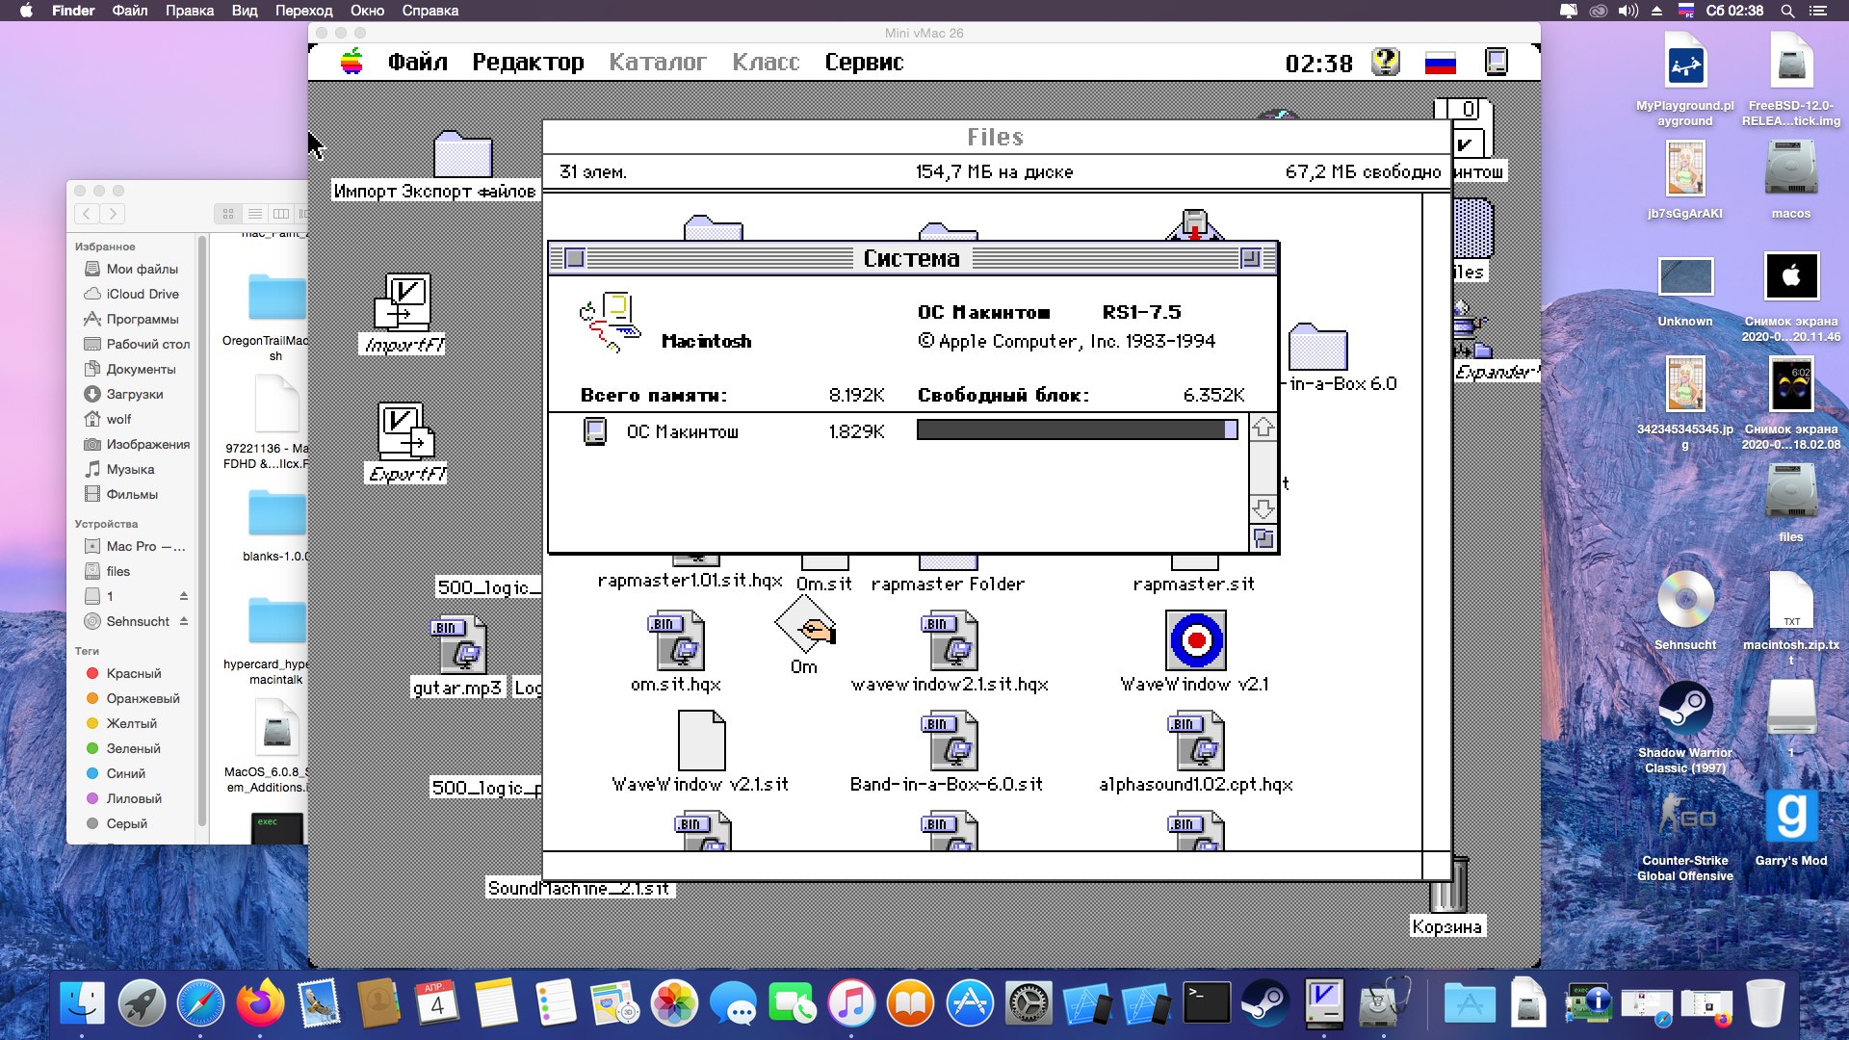Open the macOS Справка menu

430,11
